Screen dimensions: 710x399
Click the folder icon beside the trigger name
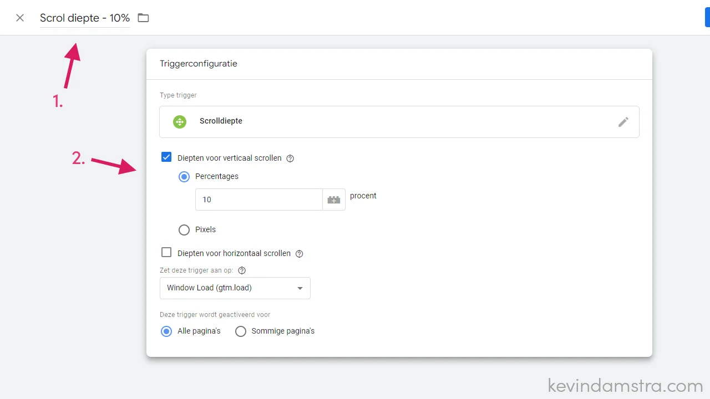tap(144, 18)
